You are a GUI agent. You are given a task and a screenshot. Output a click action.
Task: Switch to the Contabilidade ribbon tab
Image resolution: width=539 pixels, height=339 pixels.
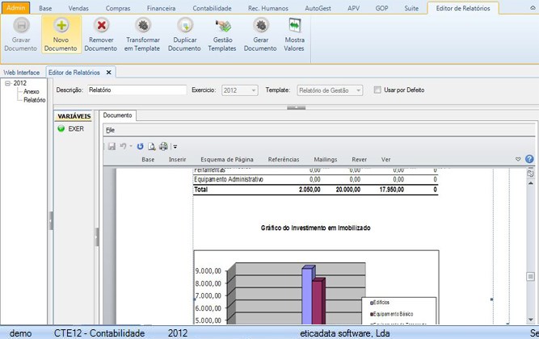tap(212, 7)
